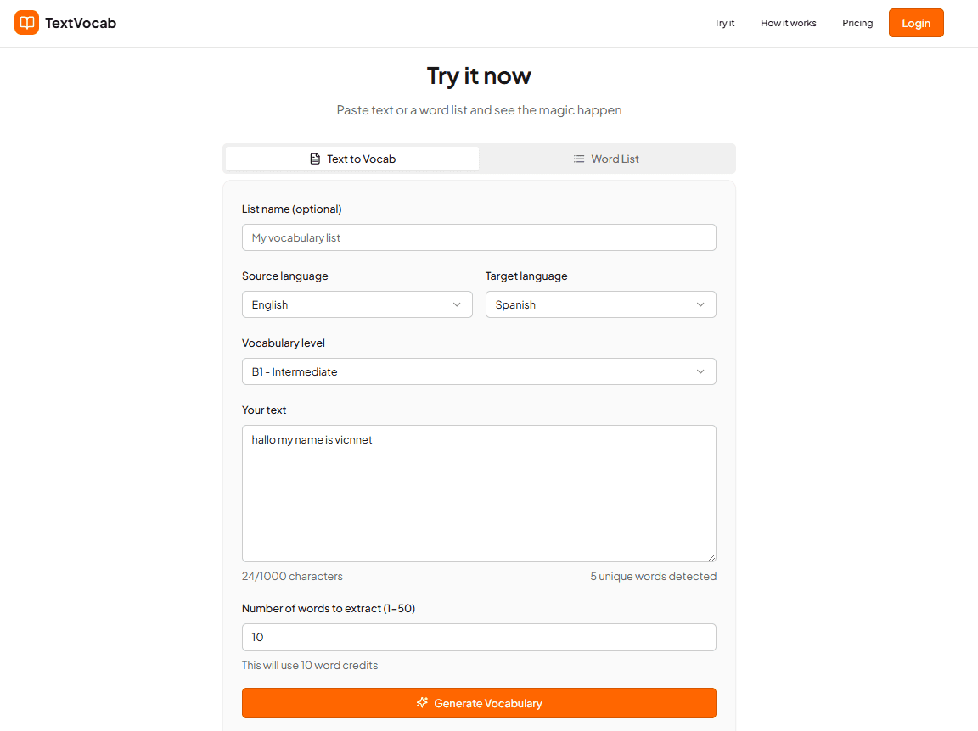Open the B1 - Intermediate vocabulary level dropdown
The image size is (978, 731).
point(479,371)
